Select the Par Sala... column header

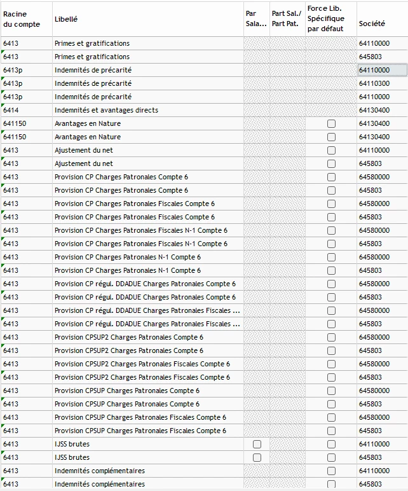(x=257, y=19)
